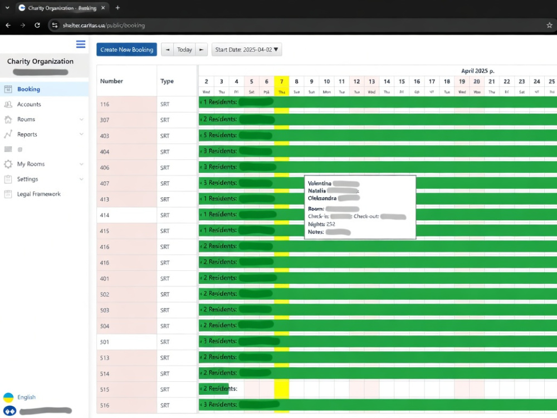557x418 pixels.
Task: Click the Accounts people icon
Action: click(x=8, y=104)
